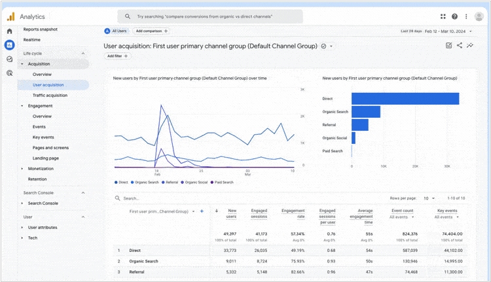
Task: Expand the Monetization tree group
Action: click(x=22, y=168)
